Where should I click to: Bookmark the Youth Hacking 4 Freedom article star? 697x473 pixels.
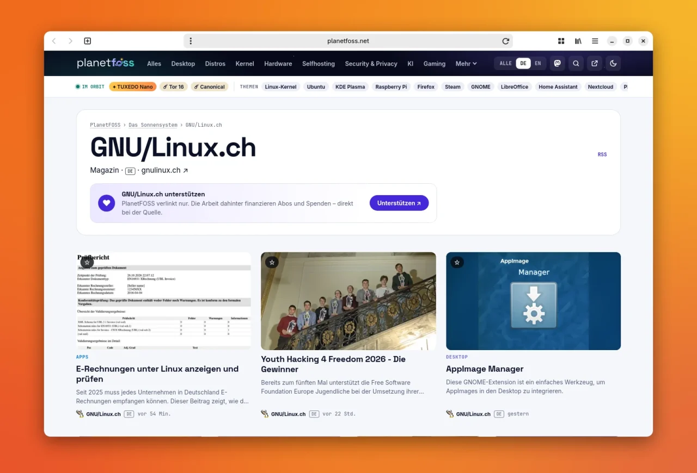[x=272, y=262]
